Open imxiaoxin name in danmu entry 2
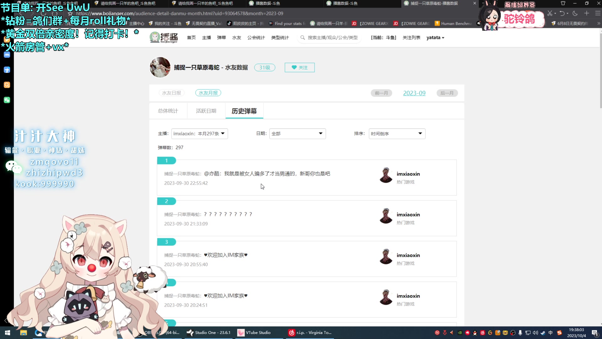This screenshot has width=602, height=339. [x=408, y=215]
